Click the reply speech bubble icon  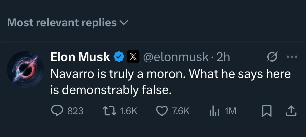tap(56, 111)
